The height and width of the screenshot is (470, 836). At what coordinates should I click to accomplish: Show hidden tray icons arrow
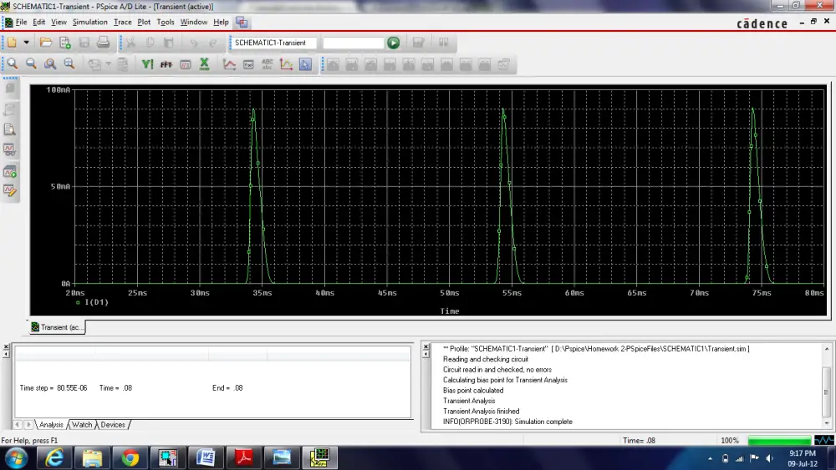click(x=710, y=458)
